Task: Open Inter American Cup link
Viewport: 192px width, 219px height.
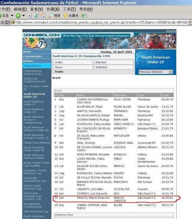Action: coord(36,211)
